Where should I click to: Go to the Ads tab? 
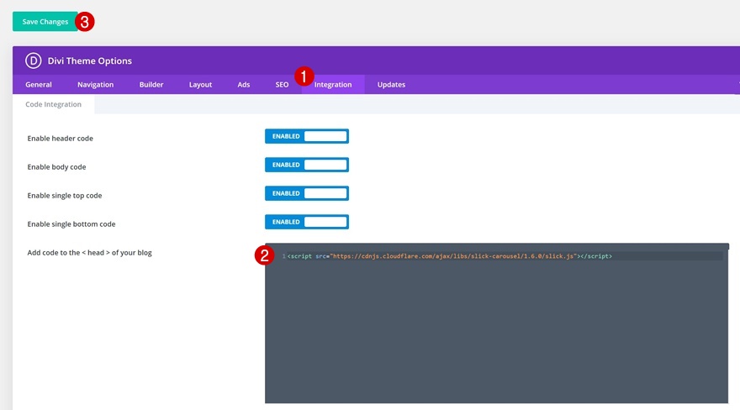[244, 84]
